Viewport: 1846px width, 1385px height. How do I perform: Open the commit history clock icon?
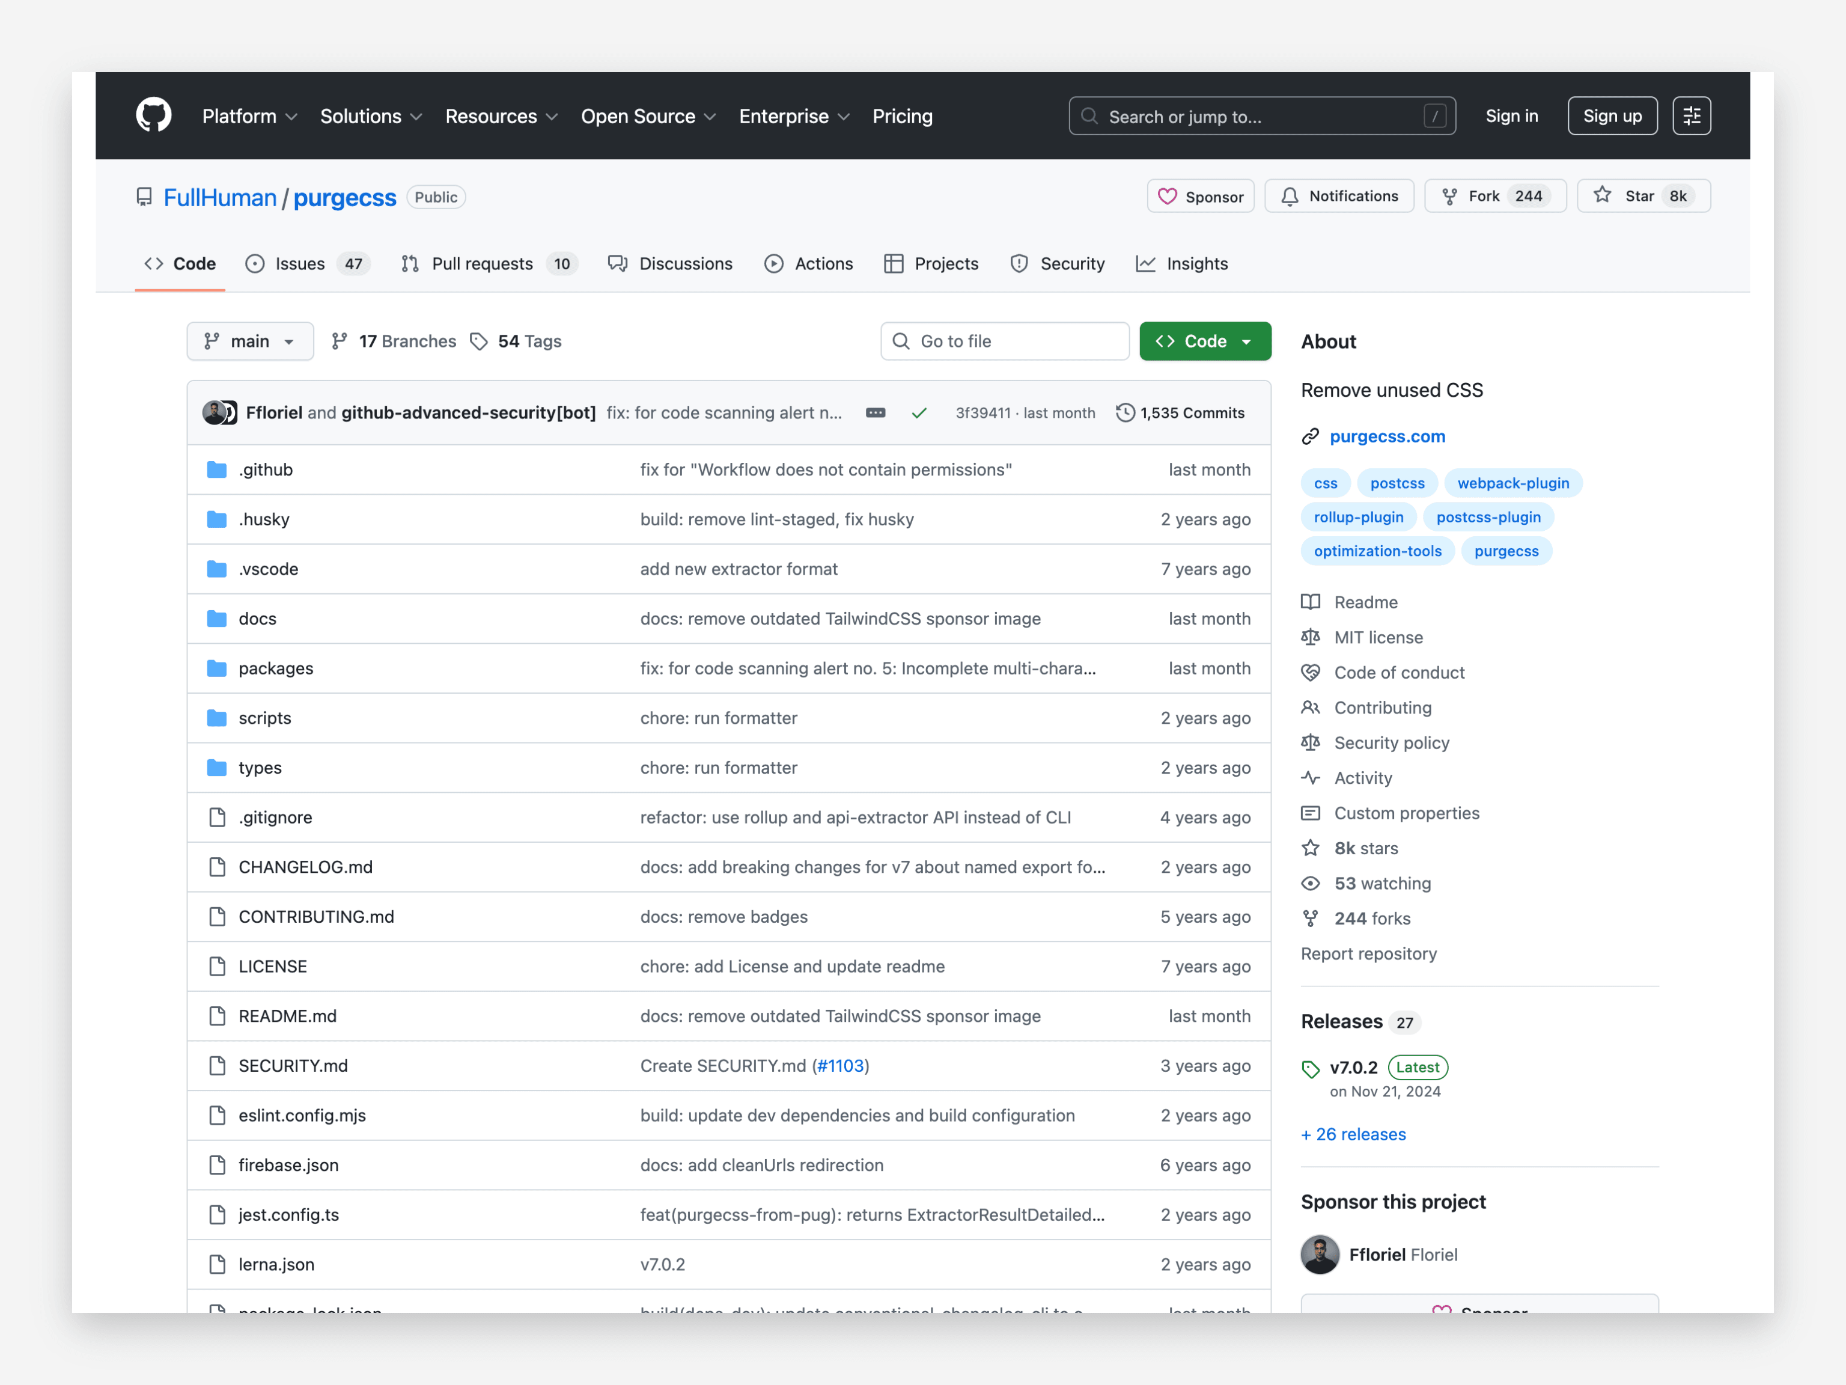tap(1125, 412)
